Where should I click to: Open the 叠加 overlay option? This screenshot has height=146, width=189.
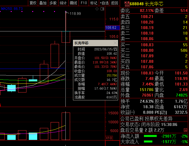pyautogui.click(x=43, y=3)
